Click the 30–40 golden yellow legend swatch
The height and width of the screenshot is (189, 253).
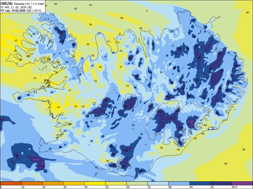74,183
